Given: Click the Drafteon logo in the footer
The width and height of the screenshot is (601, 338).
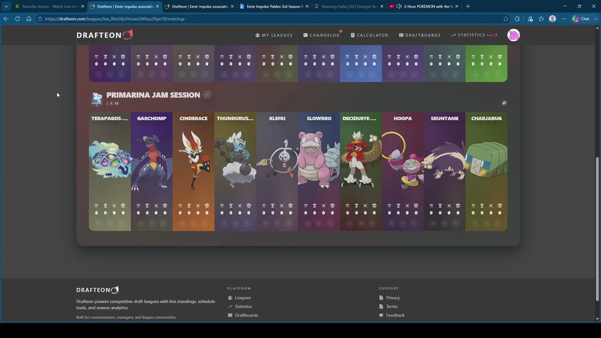Looking at the screenshot, I should 98,290.
